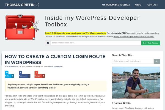
Task: Click the red toolbox image
Action: pyautogui.click(x=22, y=27)
